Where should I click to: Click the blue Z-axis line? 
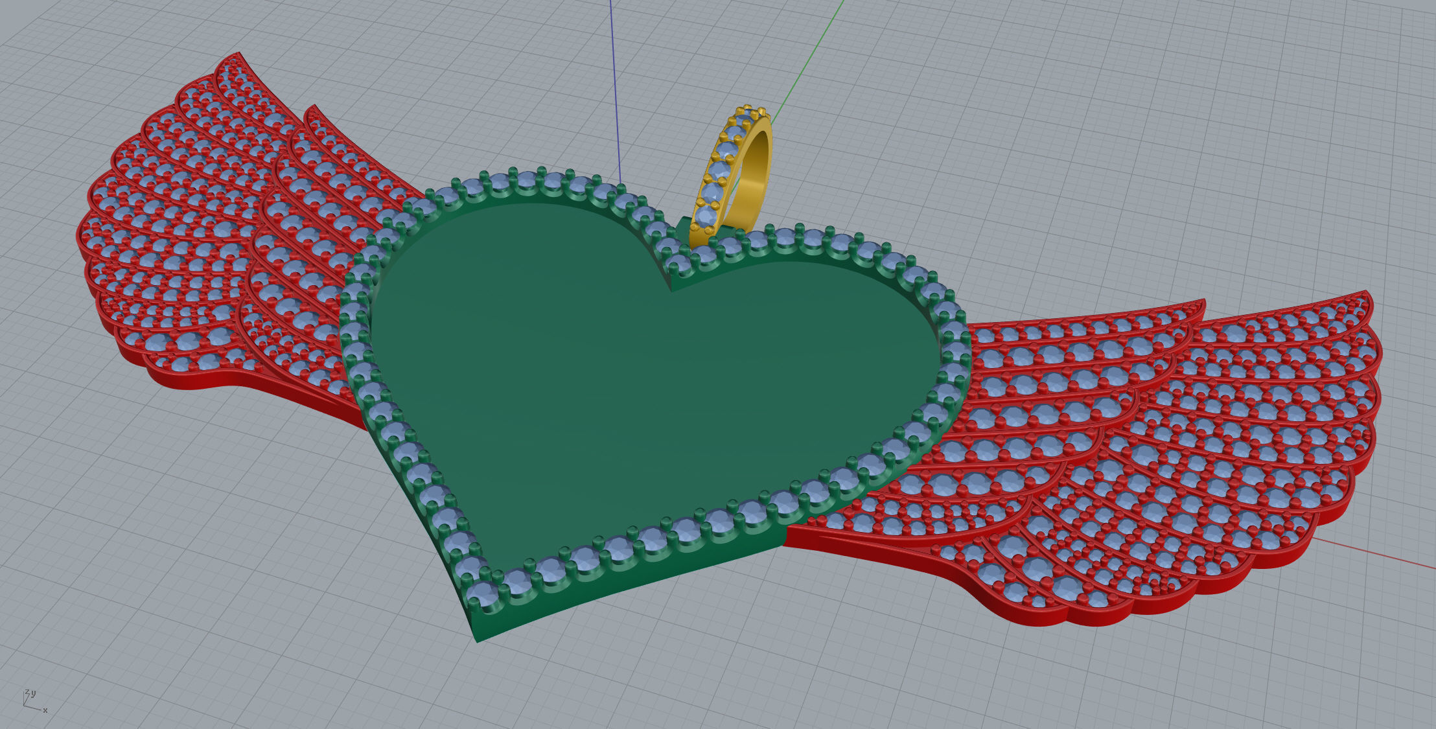pyautogui.click(x=615, y=91)
